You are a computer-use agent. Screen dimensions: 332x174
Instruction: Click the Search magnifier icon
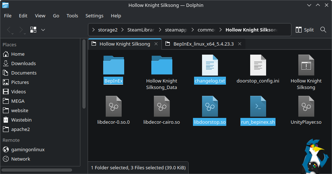(x=323, y=30)
